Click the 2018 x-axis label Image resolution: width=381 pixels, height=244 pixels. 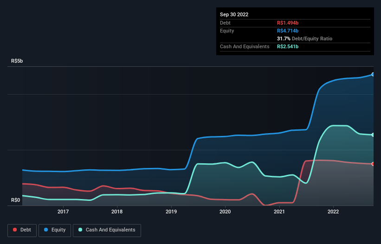[x=117, y=212]
